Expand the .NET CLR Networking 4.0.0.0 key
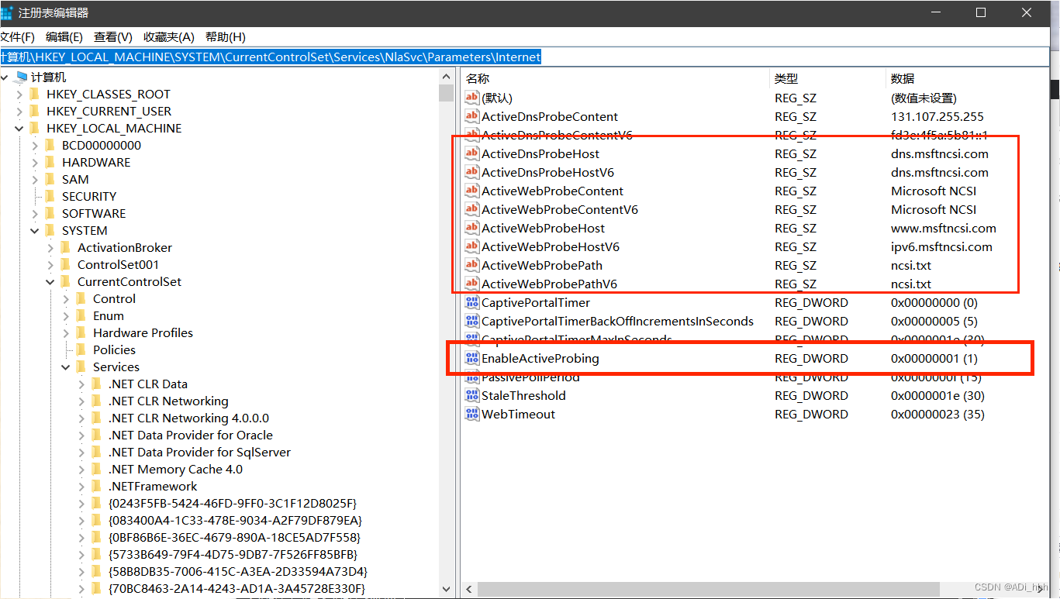1060x599 pixels. pos(81,418)
